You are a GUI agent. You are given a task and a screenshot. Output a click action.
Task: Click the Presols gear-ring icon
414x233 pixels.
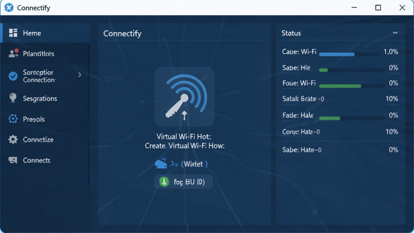(x=13, y=119)
